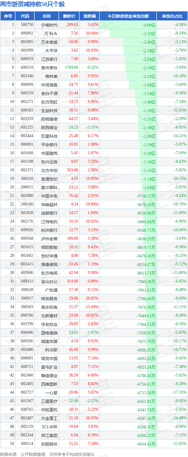The image size is (188, 457).
Task: Click stock code 603799
Action: [x=27, y=324]
